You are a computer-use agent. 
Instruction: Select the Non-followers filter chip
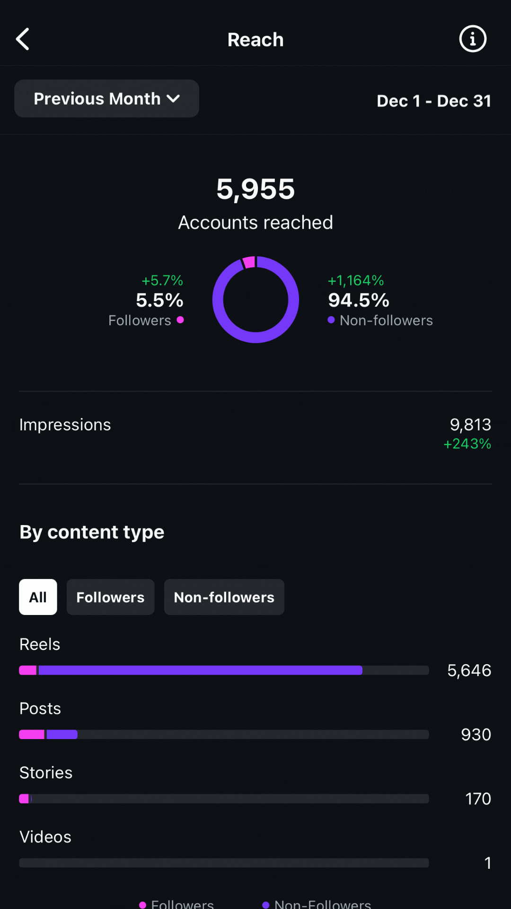(224, 597)
